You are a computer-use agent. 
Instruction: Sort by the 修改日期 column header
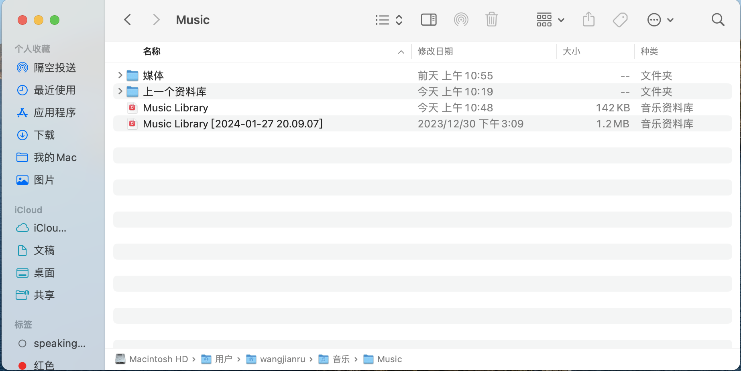[x=435, y=51]
